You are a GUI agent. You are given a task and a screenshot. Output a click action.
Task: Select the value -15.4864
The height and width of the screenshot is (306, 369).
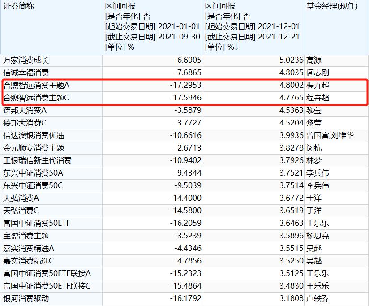[x=186, y=286]
